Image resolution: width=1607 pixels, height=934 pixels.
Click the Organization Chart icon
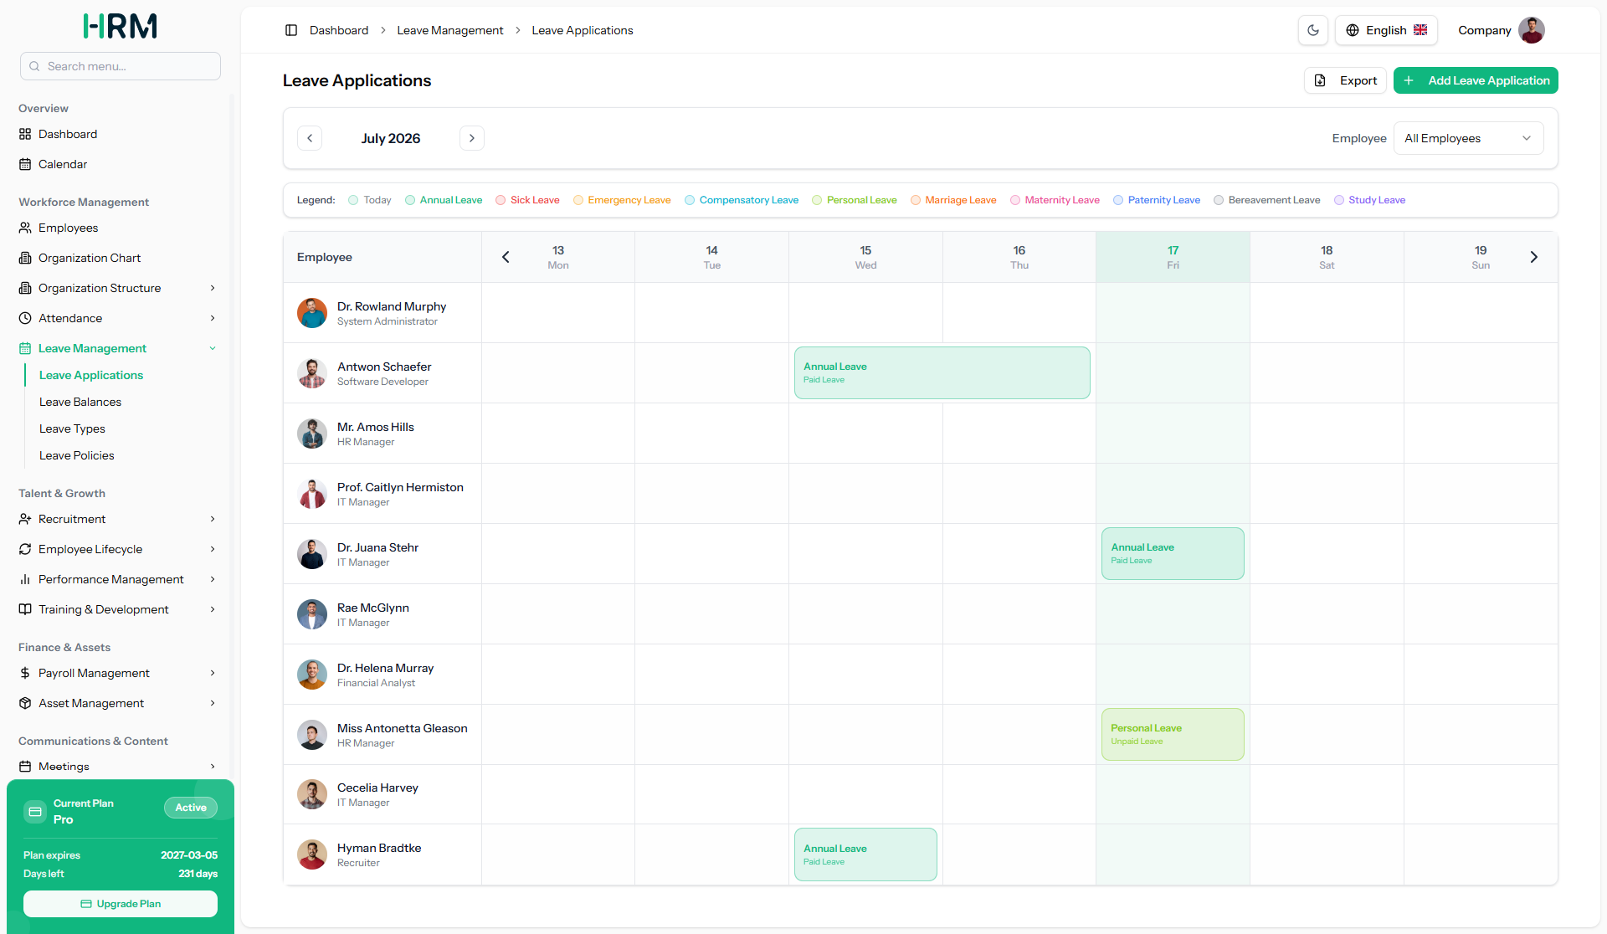(x=25, y=258)
